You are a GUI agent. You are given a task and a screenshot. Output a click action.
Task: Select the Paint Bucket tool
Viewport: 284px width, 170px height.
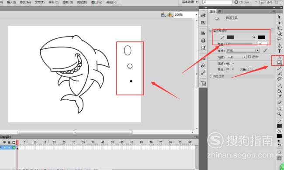(x=279, y=91)
